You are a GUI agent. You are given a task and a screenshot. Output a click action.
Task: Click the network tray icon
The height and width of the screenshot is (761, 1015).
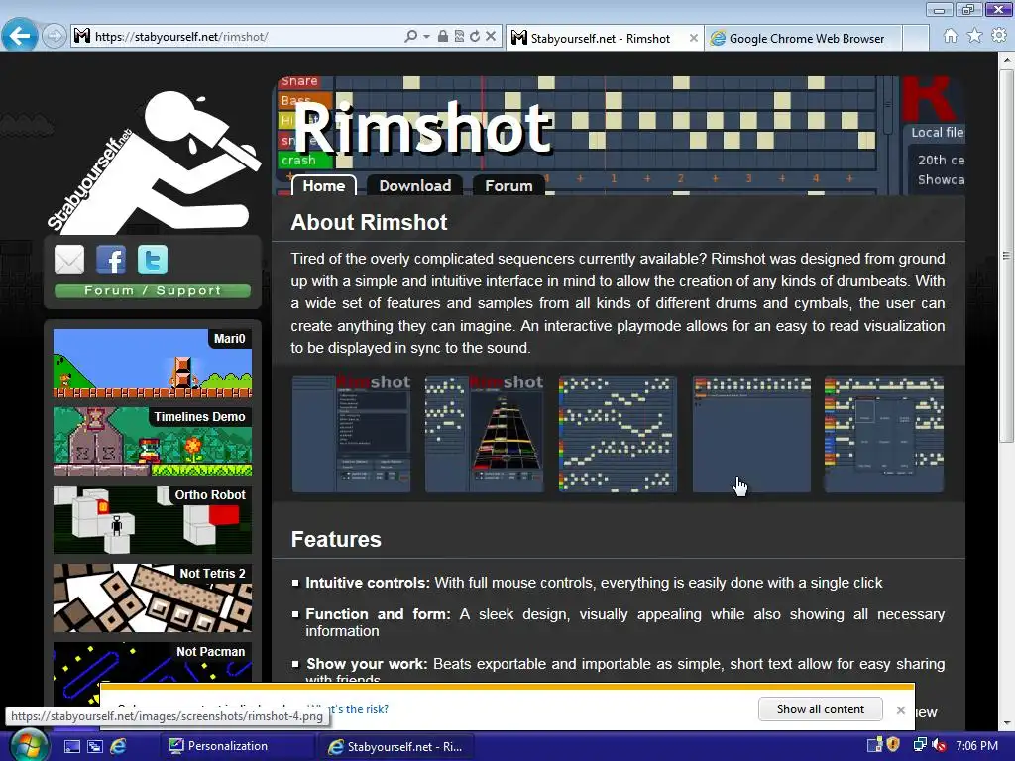pyautogui.click(x=919, y=745)
